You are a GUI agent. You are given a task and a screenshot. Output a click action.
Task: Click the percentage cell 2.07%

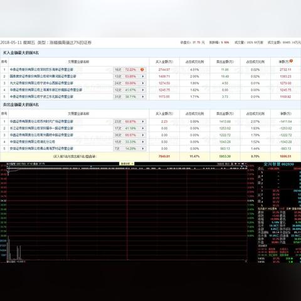[x=255, y=122]
